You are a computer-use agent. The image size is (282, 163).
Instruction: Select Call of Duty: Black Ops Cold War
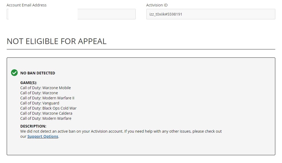[x=48, y=108]
